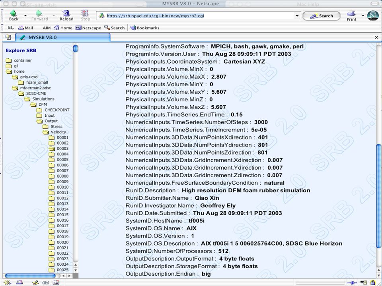Collapse the home folder in the tree
Viewport: 382px width, 286px height.
pyautogui.click(x=15, y=71)
